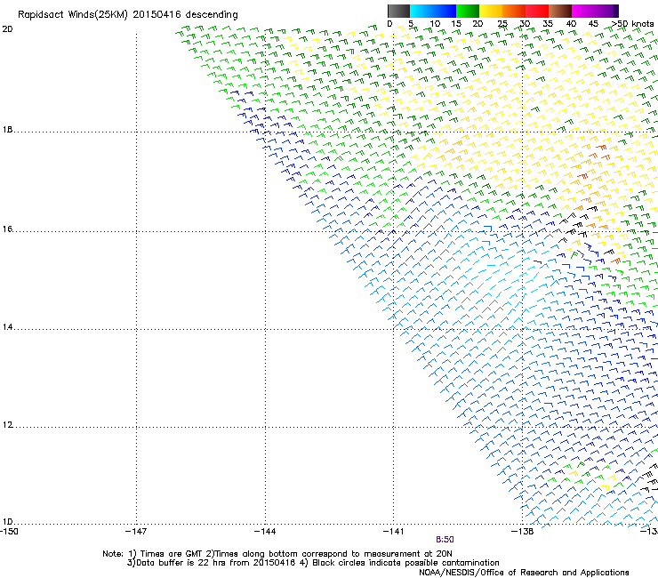
Task: Click the longitude label '-141'
Action: [393, 532]
